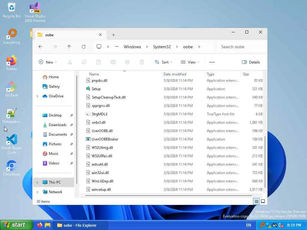Go back with the left arrow

(40, 47)
